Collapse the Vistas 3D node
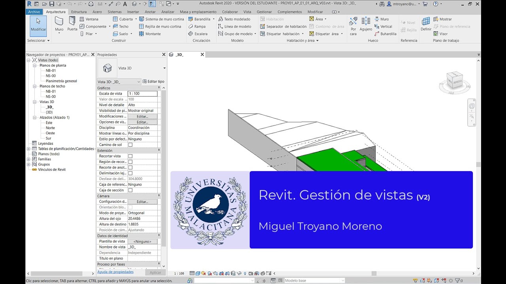 pyautogui.click(x=35, y=102)
